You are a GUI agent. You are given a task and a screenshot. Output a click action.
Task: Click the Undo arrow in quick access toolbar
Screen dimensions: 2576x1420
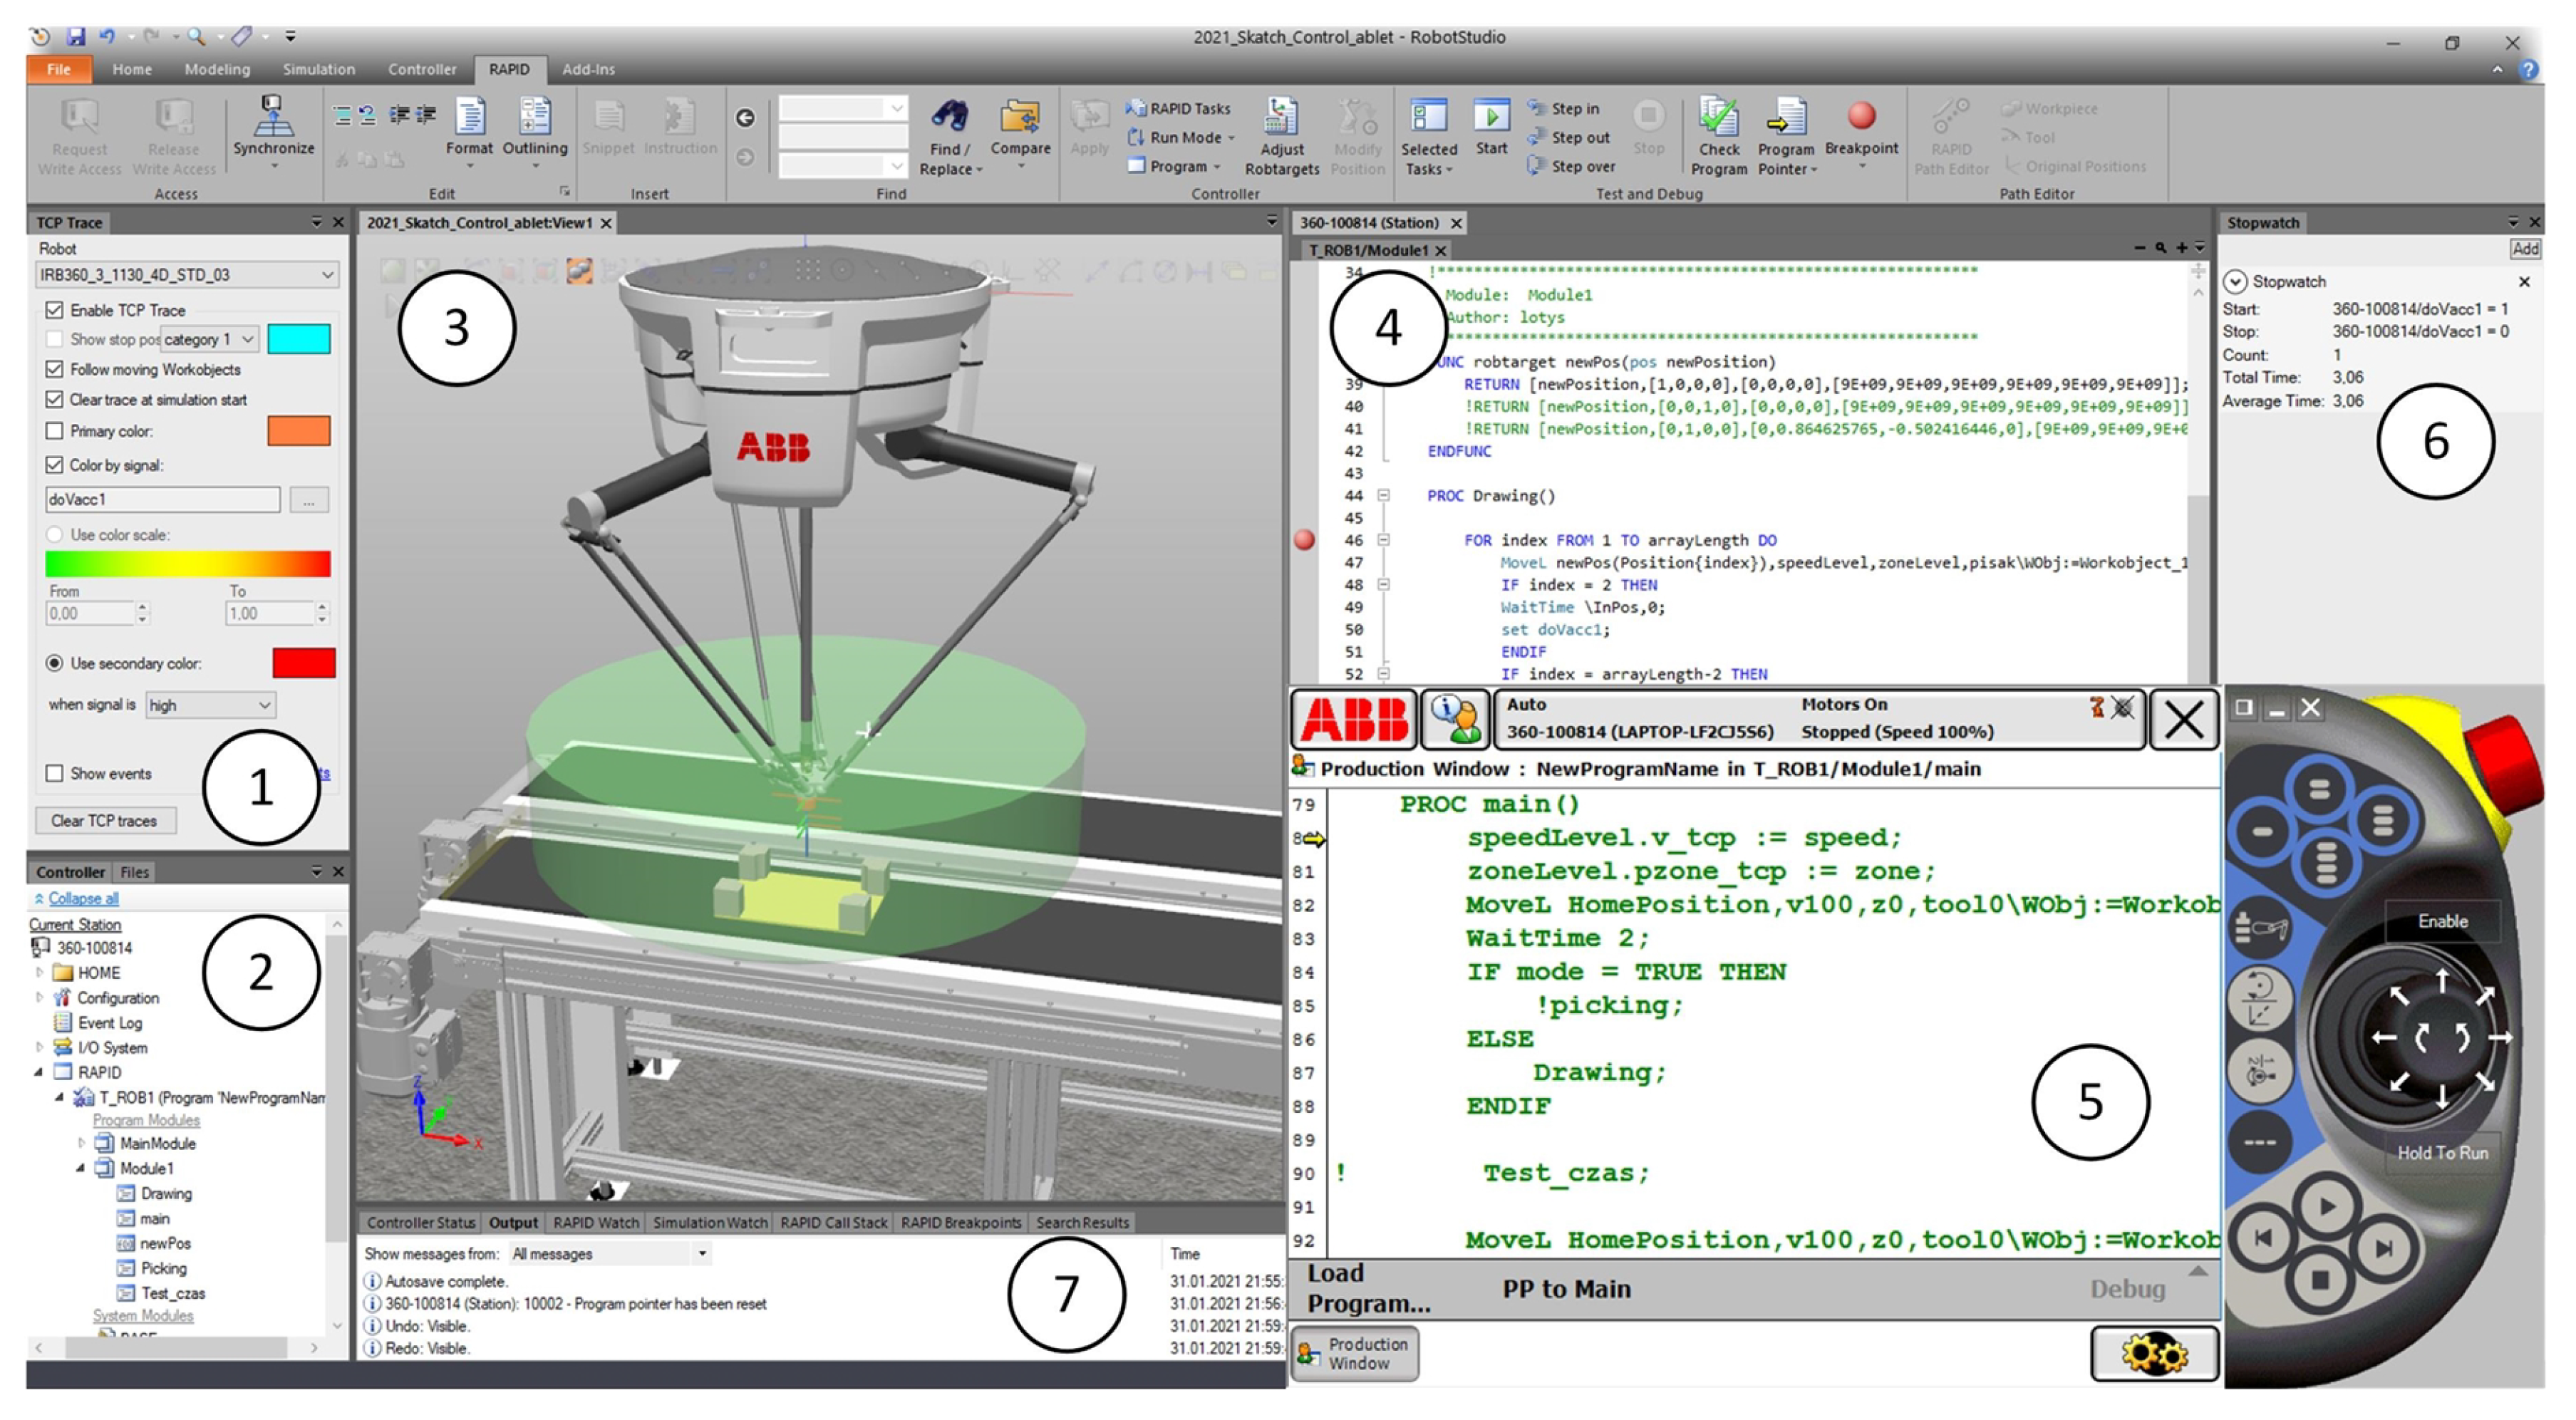pyautogui.click(x=107, y=37)
